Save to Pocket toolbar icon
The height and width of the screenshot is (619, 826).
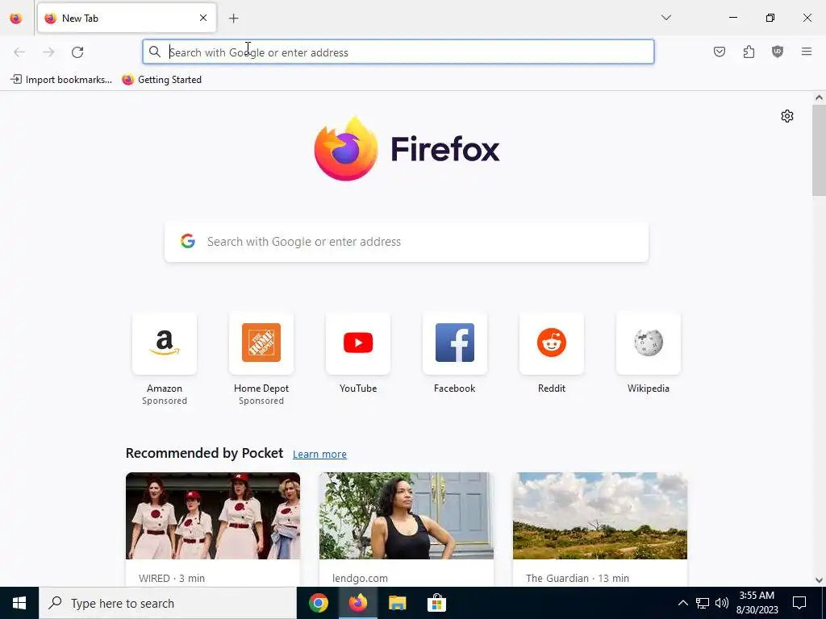click(x=720, y=52)
